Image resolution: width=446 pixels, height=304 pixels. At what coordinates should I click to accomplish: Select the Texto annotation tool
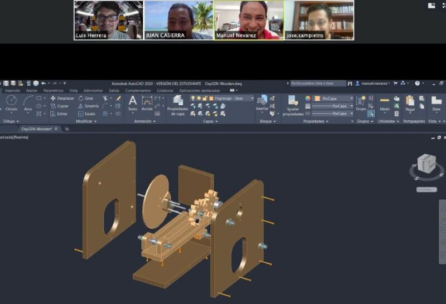pos(133,103)
